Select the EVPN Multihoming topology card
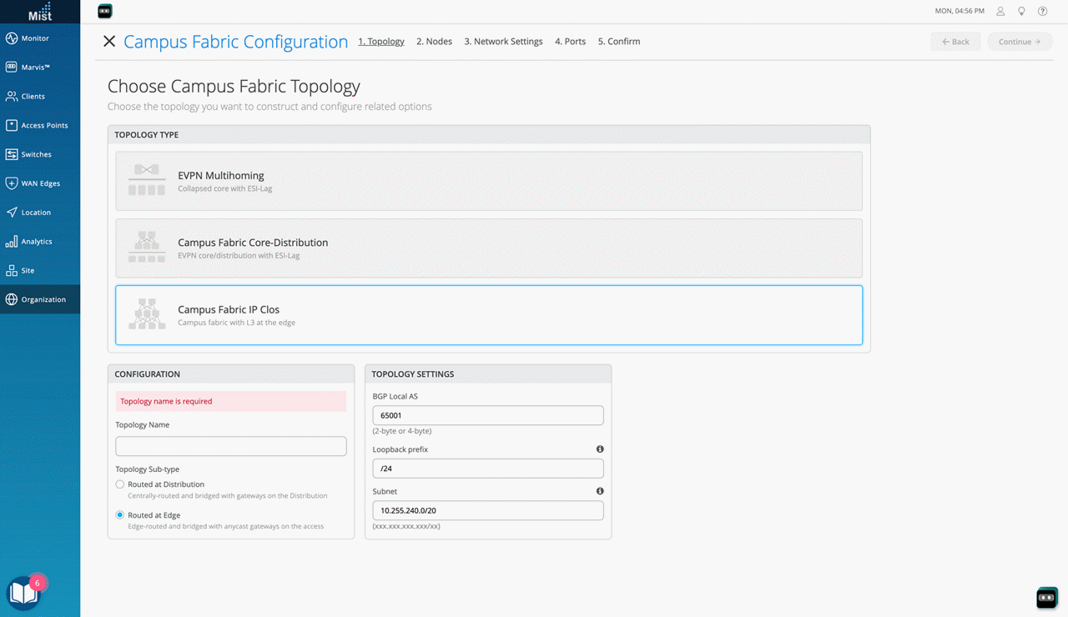This screenshot has height=617, width=1068. (x=489, y=180)
